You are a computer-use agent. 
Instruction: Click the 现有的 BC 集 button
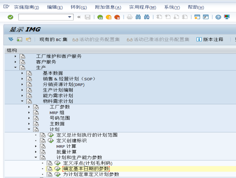tap(54, 40)
